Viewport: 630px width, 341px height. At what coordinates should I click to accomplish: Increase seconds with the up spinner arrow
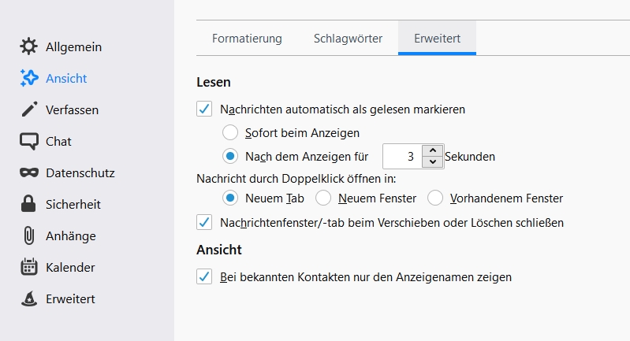432,150
